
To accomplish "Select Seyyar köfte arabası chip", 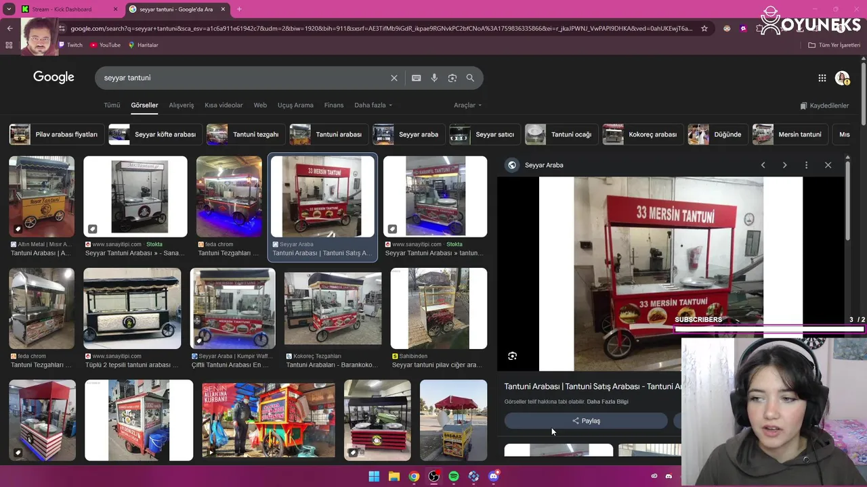I will [x=156, y=135].
